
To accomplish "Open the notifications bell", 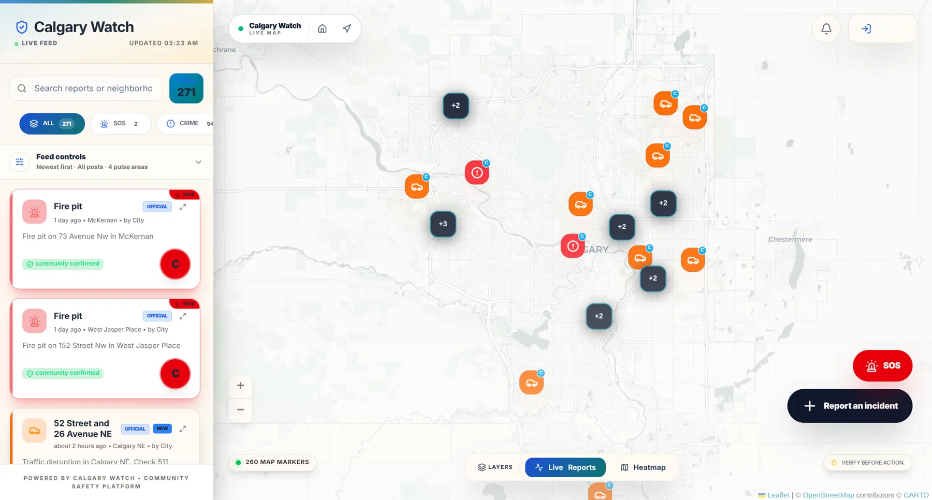I will click(x=826, y=29).
